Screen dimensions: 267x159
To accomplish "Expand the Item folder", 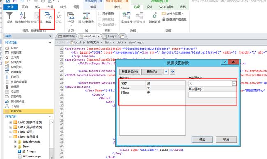I will click(x=15, y=147).
